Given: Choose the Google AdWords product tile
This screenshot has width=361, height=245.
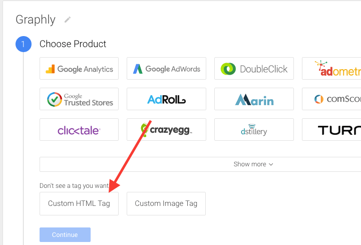Looking at the screenshot, I should [x=166, y=69].
